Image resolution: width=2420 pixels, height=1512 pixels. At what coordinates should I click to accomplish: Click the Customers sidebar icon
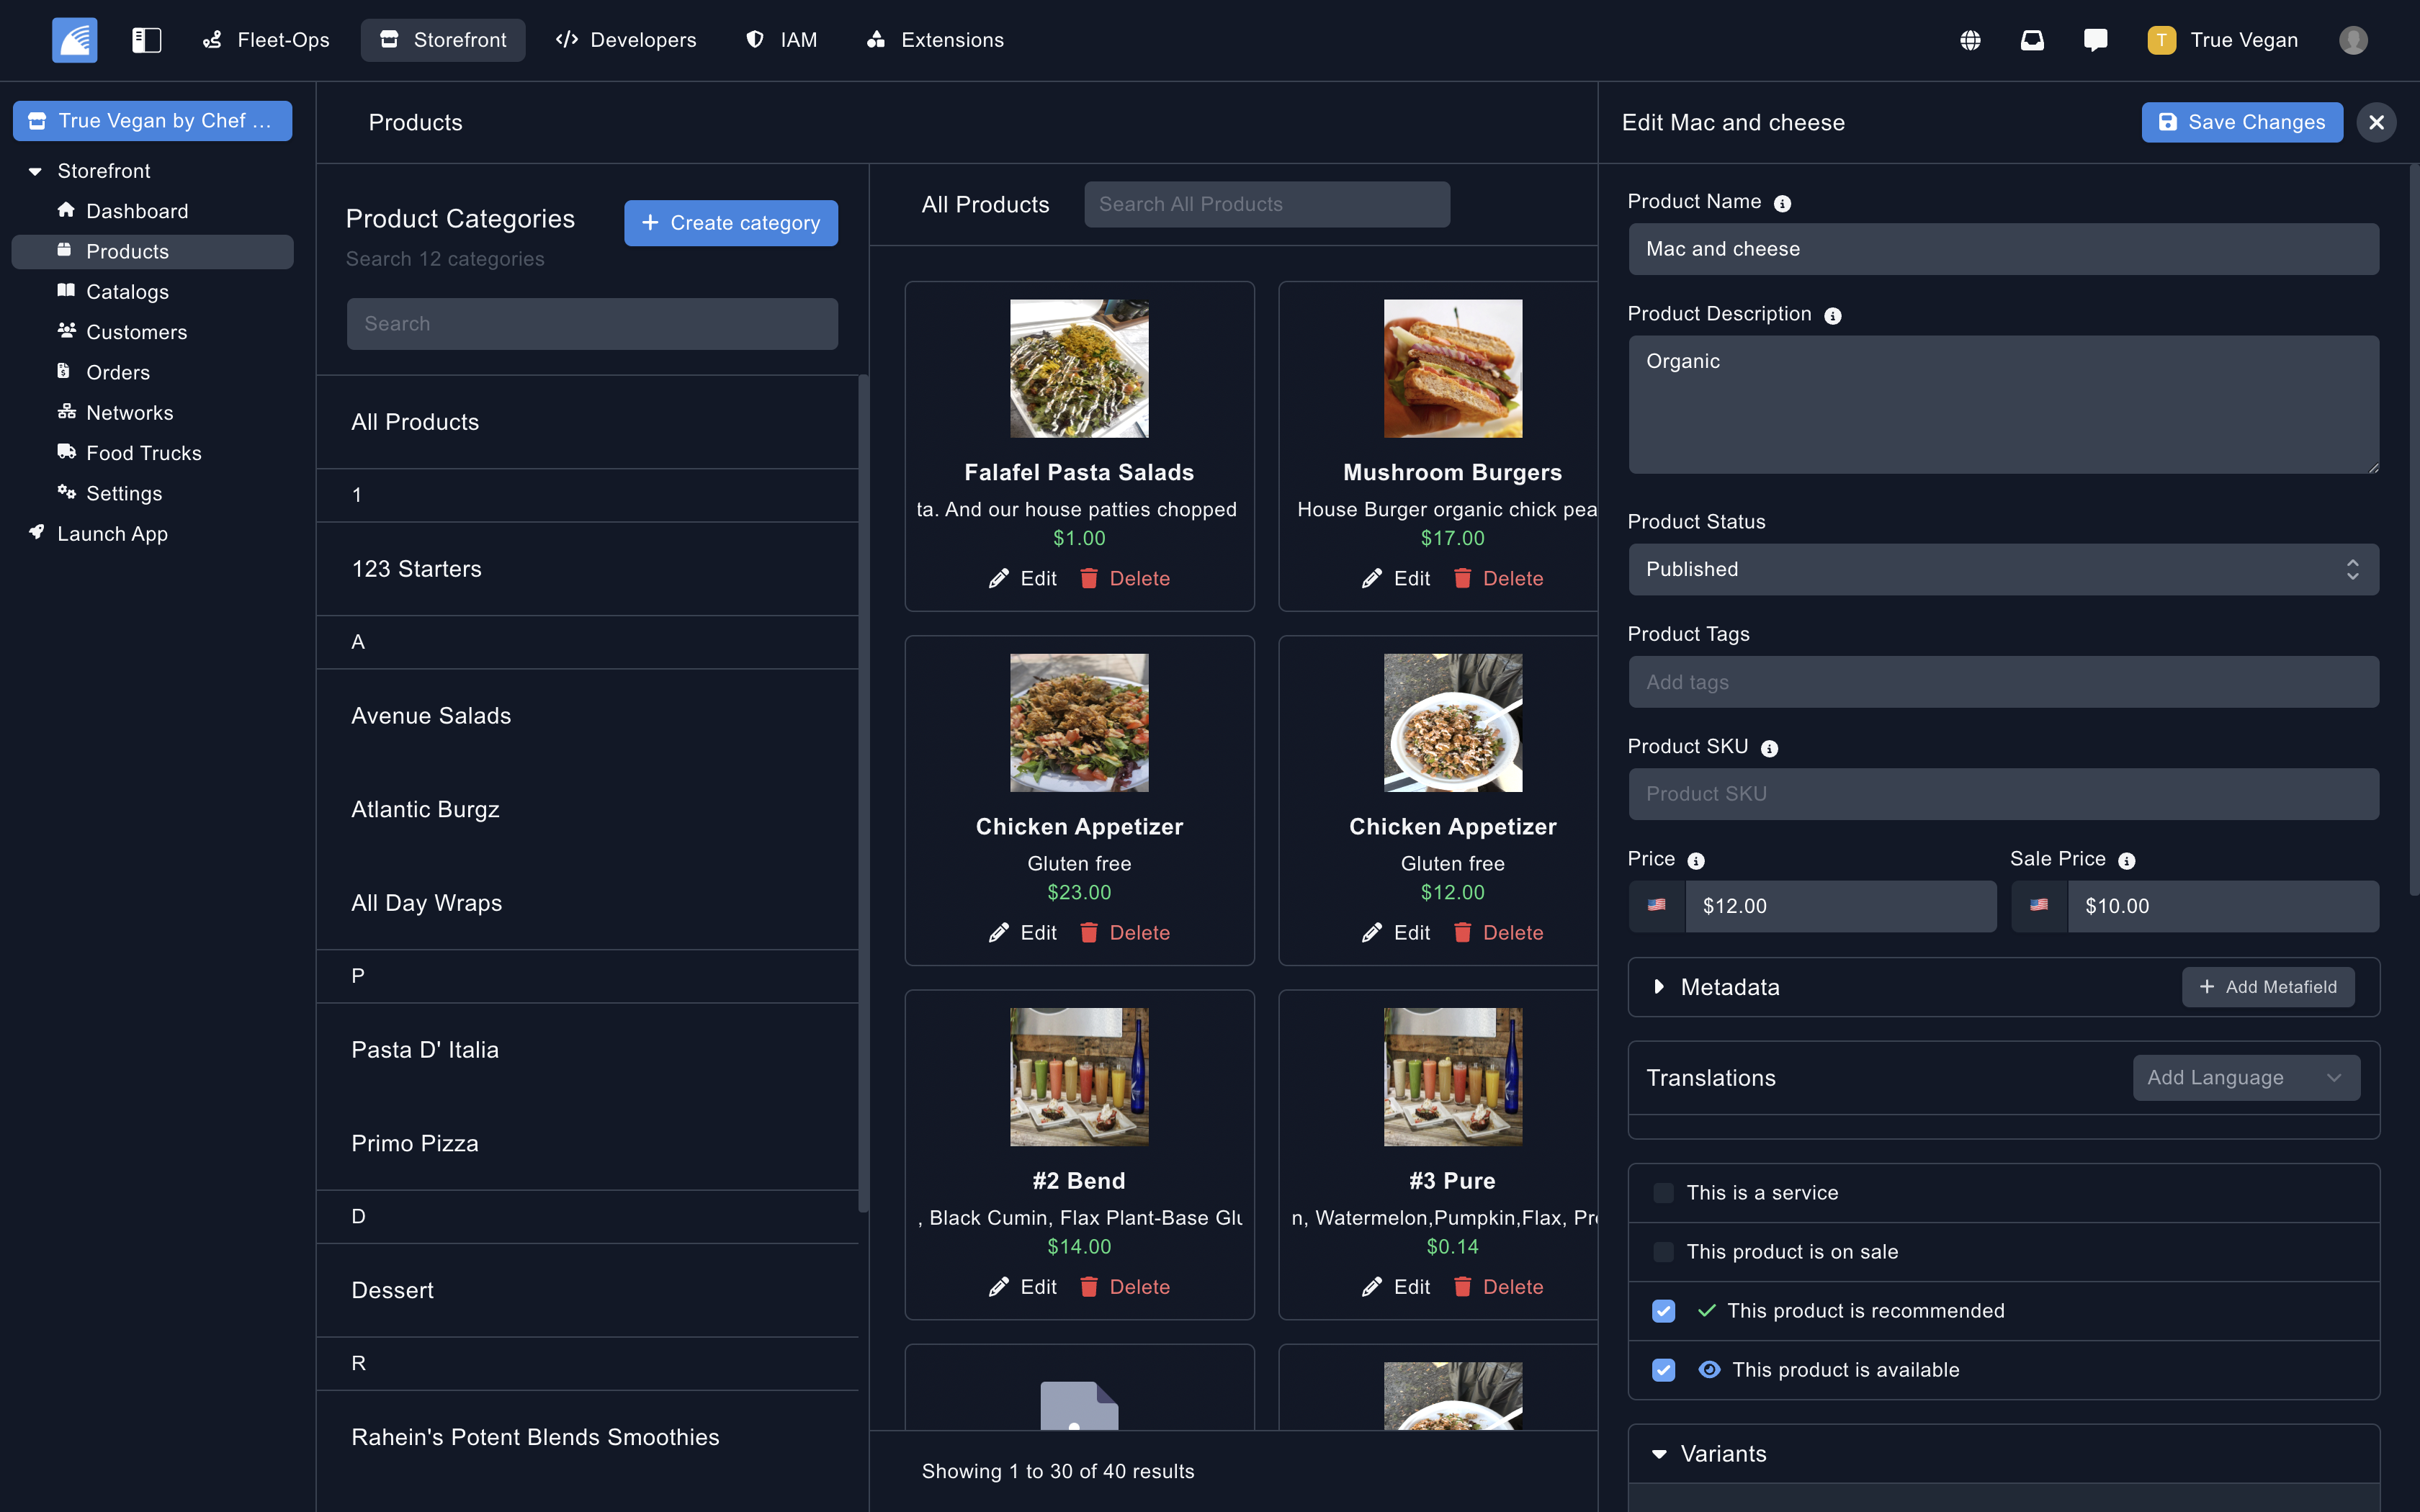tap(66, 331)
